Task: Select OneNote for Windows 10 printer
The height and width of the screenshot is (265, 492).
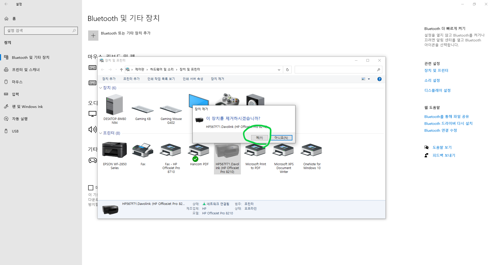Action: tap(312, 156)
